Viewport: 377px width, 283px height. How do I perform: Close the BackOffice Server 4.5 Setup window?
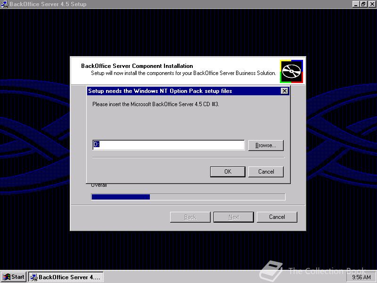tap(372, 4)
